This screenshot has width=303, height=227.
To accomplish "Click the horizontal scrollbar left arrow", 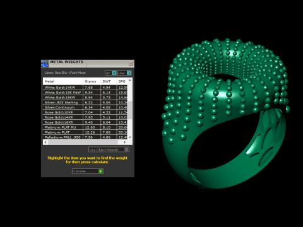I will pos(45,143).
